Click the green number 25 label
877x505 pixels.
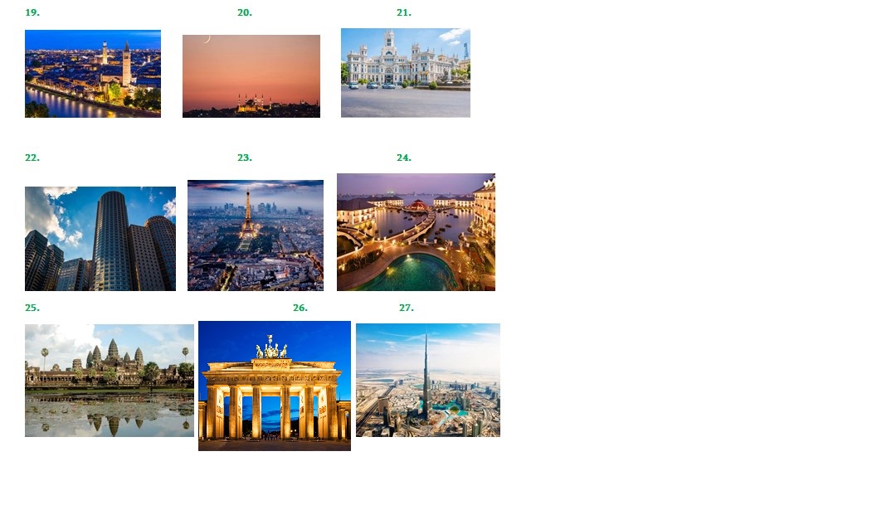coord(32,308)
